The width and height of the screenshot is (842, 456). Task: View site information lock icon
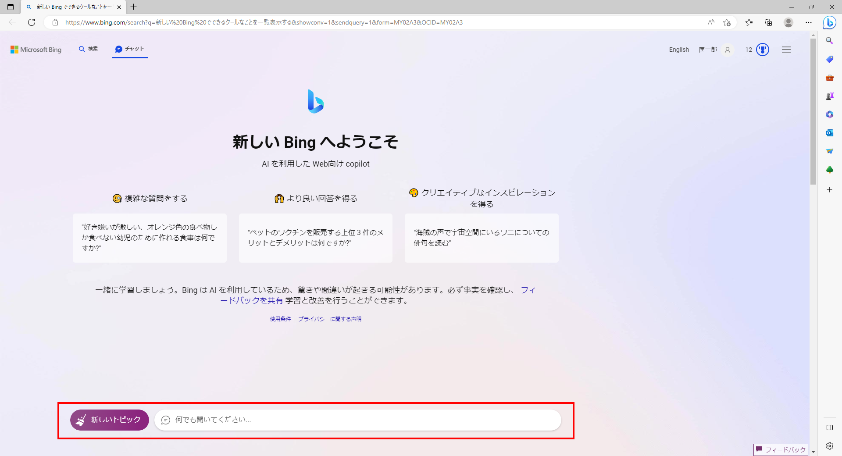point(55,22)
